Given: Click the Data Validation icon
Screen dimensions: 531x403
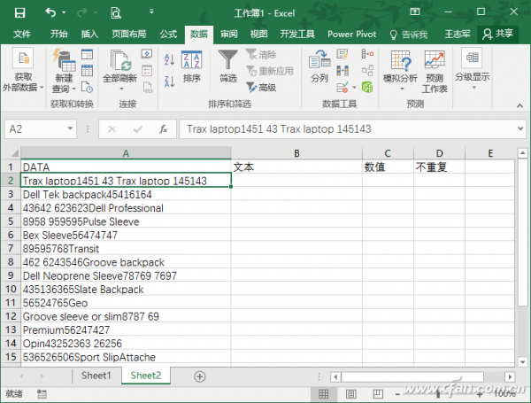Looking at the screenshot, I should (x=342, y=88).
